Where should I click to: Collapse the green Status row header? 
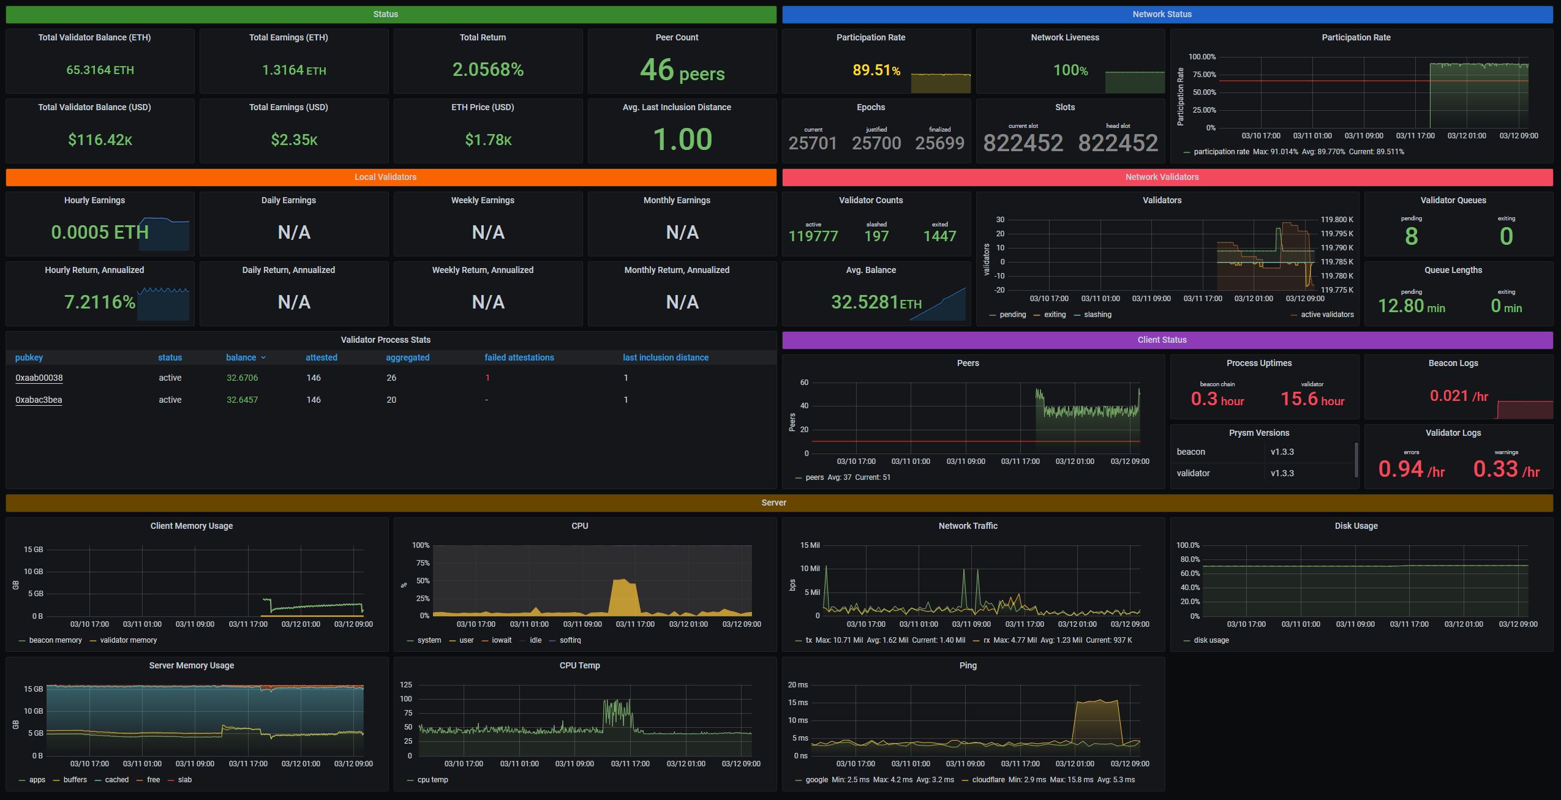coord(385,14)
